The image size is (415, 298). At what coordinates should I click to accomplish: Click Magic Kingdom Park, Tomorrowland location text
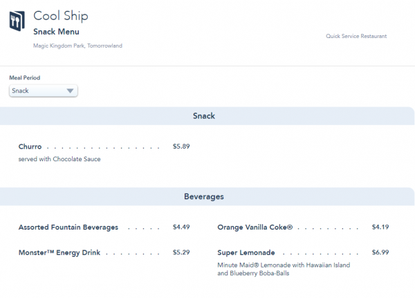click(x=77, y=46)
